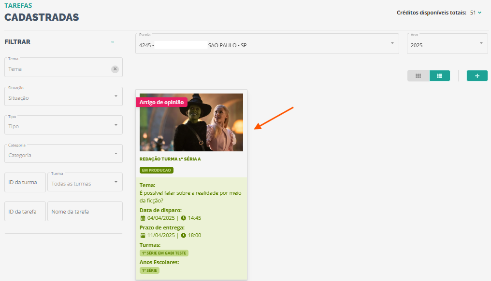Click the '1ª SÉRIE' school year tag
Viewport: 491px width, 281px height.
coord(149,270)
